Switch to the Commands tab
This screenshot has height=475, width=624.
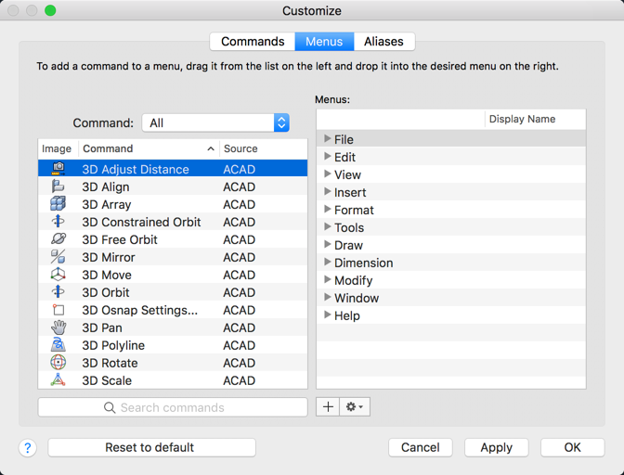tap(253, 42)
